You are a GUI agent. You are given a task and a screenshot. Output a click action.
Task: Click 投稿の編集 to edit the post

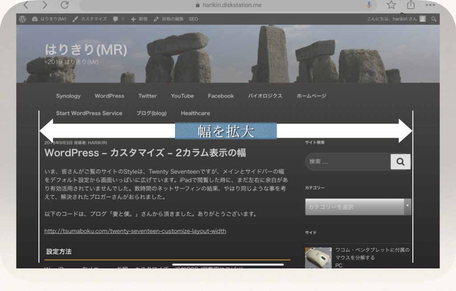click(x=169, y=19)
